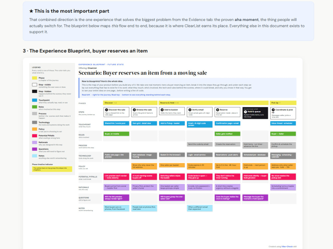Click pitfall card 'A truck warning scares buyers off'
Image resolution: width=333 pixels, height=249 pixels.
click(x=144, y=177)
